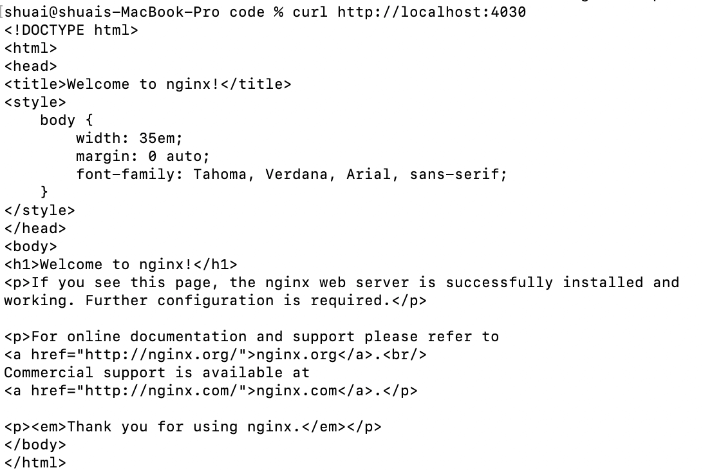Click the Commercial support is available line
703x470 pixels.
(157, 373)
